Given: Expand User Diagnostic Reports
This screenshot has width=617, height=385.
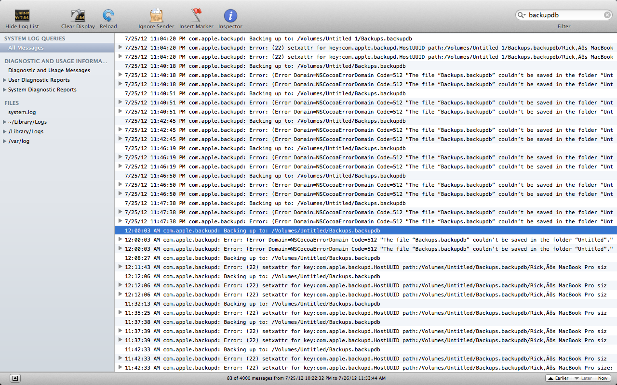Looking at the screenshot, I should (5, 80).
